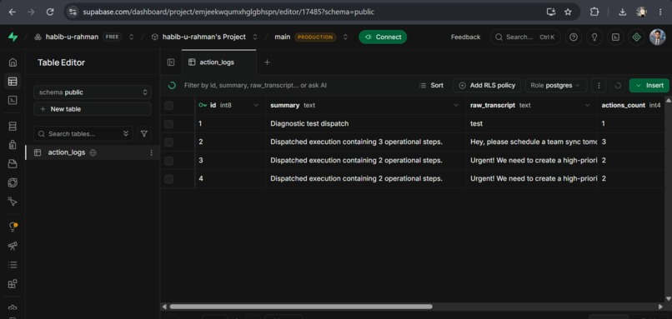Open the Help question-mark icon
This screenshot has width=672, height=319.
coord(574,37)
